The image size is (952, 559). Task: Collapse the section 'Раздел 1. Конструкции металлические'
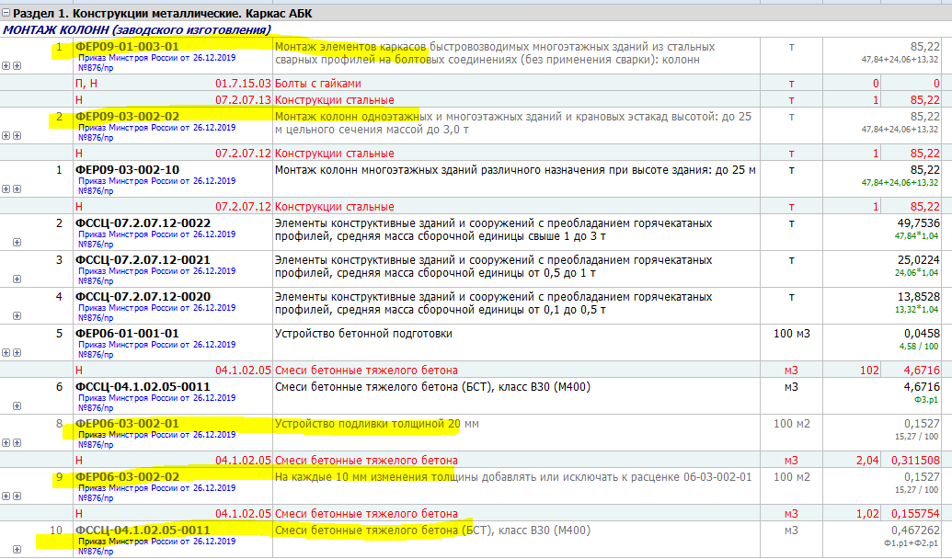6,13
